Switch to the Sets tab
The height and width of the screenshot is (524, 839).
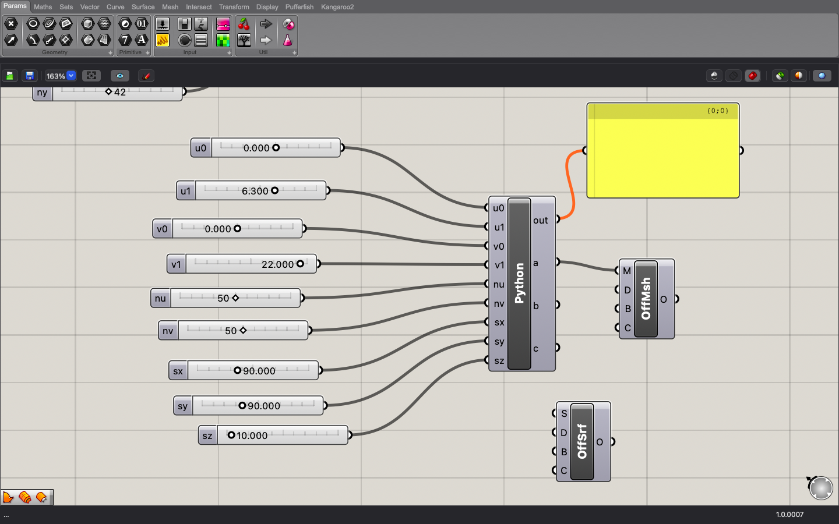pyautogui.click(x=66, y=7)
